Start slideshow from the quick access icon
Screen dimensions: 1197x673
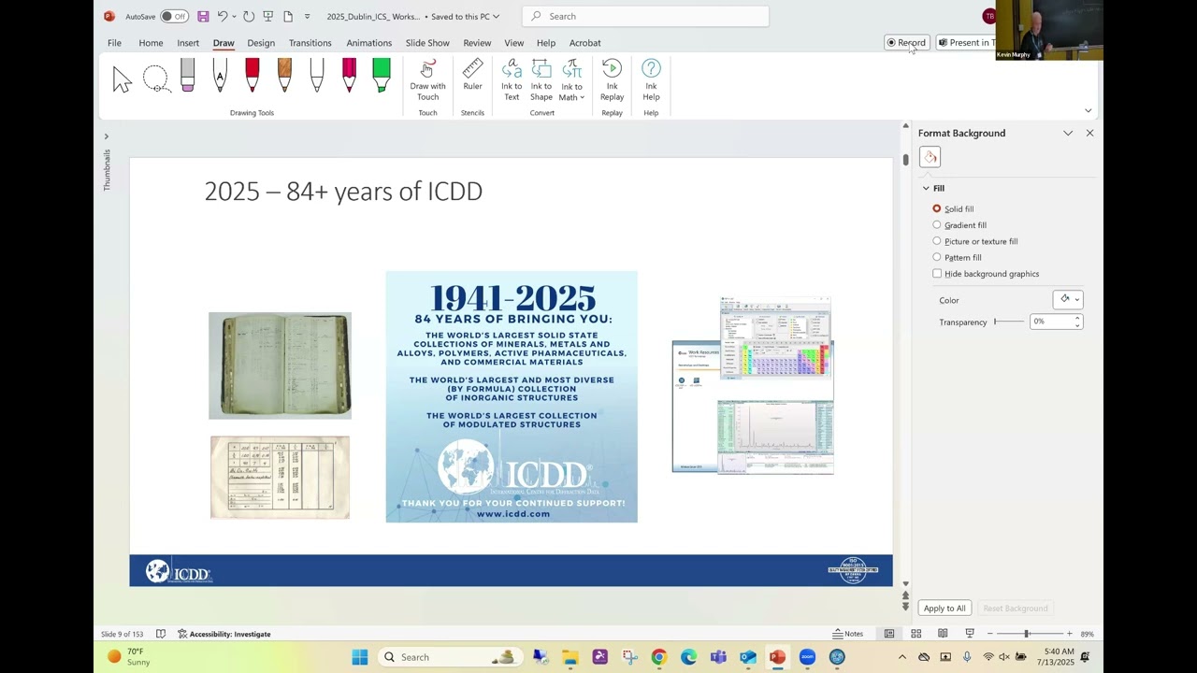268,16
